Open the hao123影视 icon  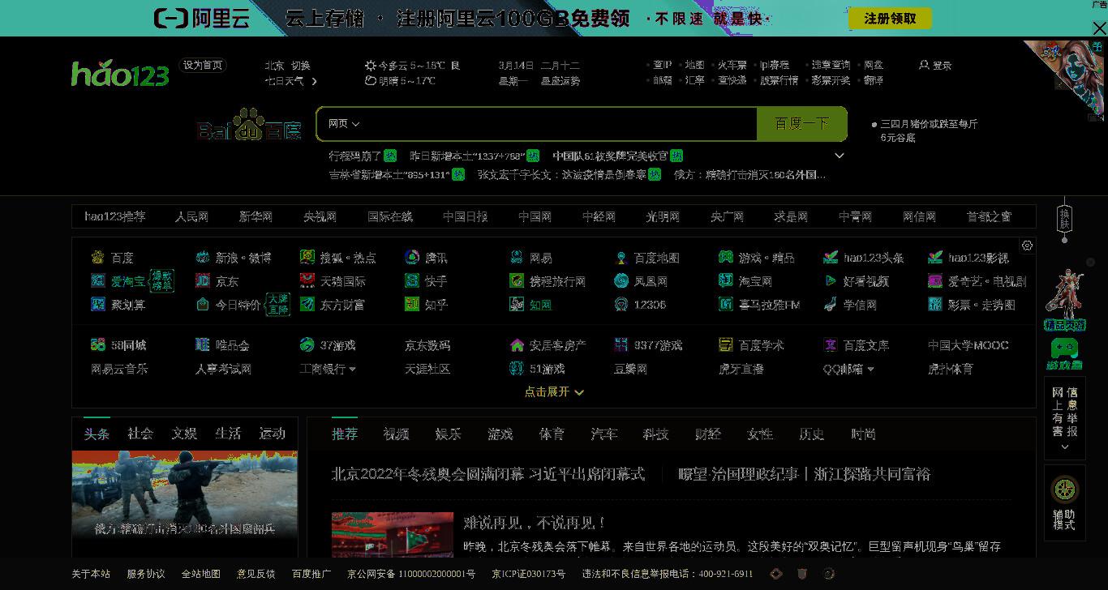pyautogui.click(x=935, y=258)
